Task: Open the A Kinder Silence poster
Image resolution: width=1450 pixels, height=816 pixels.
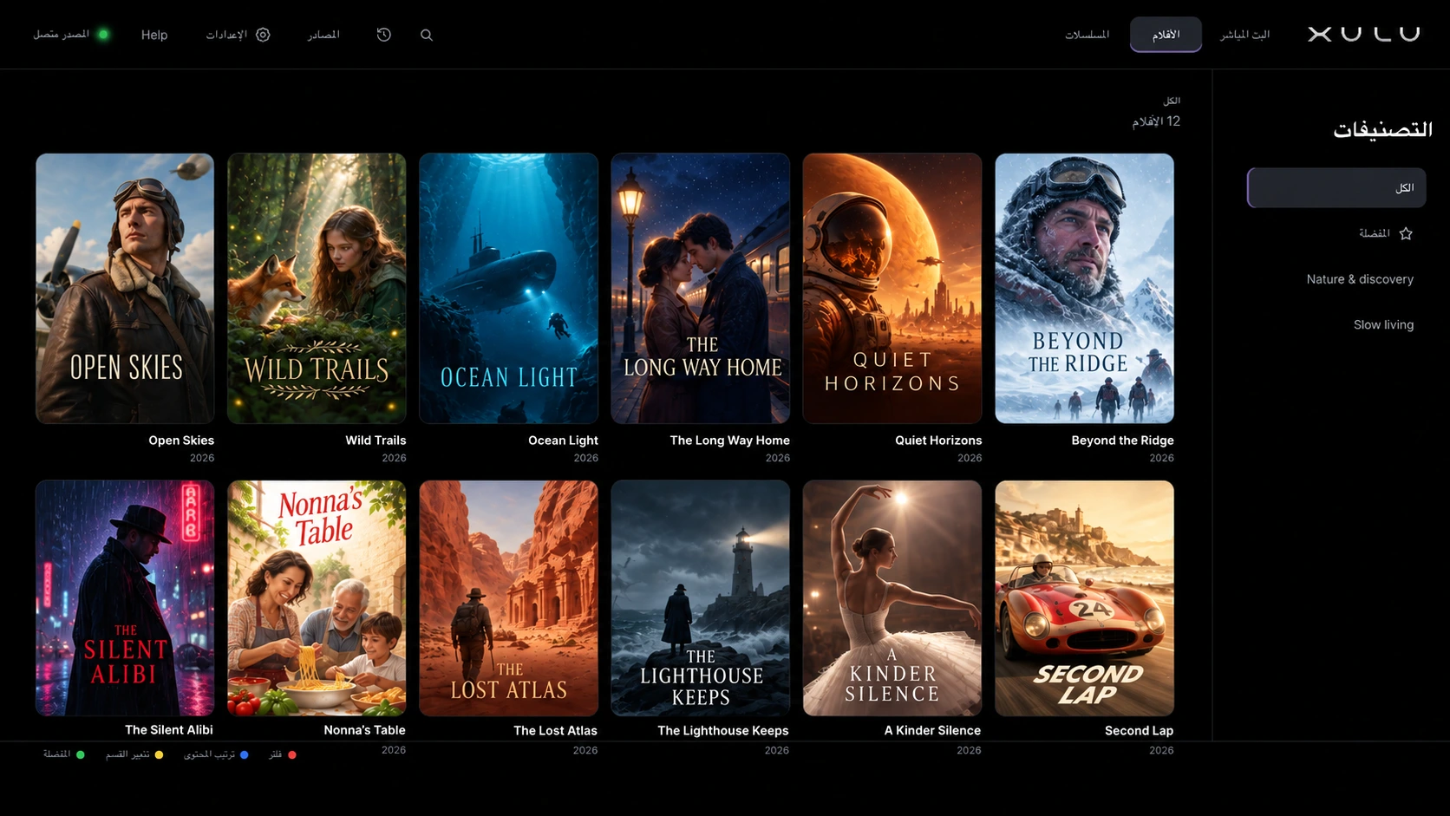Action: 892,598
